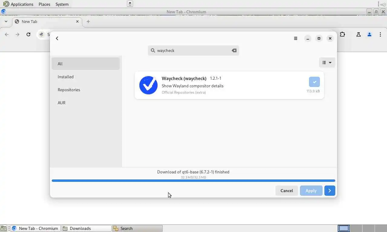Show transaction details with blue arrow button

[330, 191]
